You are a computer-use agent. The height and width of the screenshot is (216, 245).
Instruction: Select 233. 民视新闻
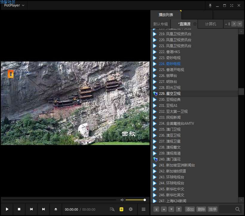tap(194, 118)
